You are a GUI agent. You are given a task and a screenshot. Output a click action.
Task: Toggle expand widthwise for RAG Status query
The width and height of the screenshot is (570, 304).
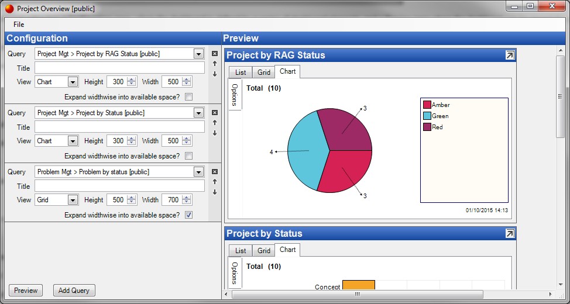188,97
